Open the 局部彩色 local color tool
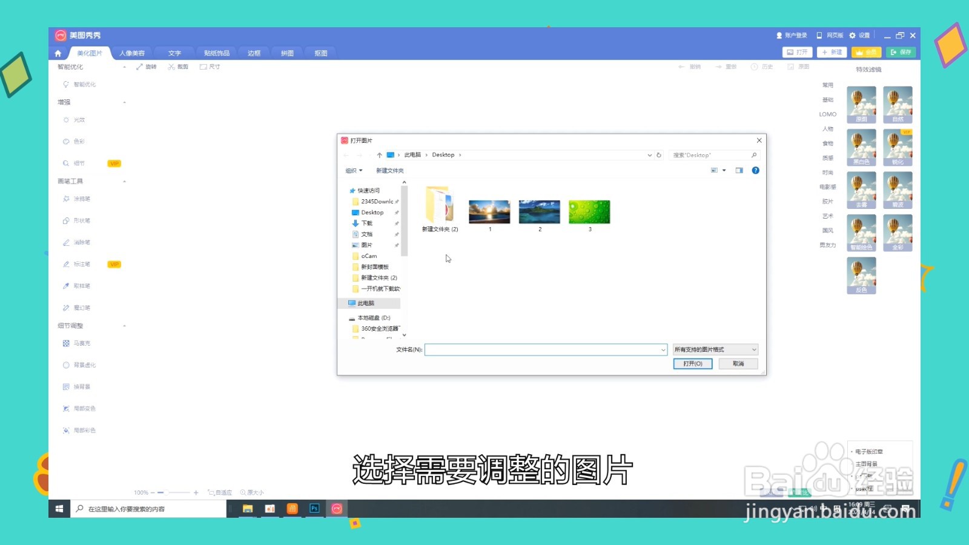 pos(79,431)
